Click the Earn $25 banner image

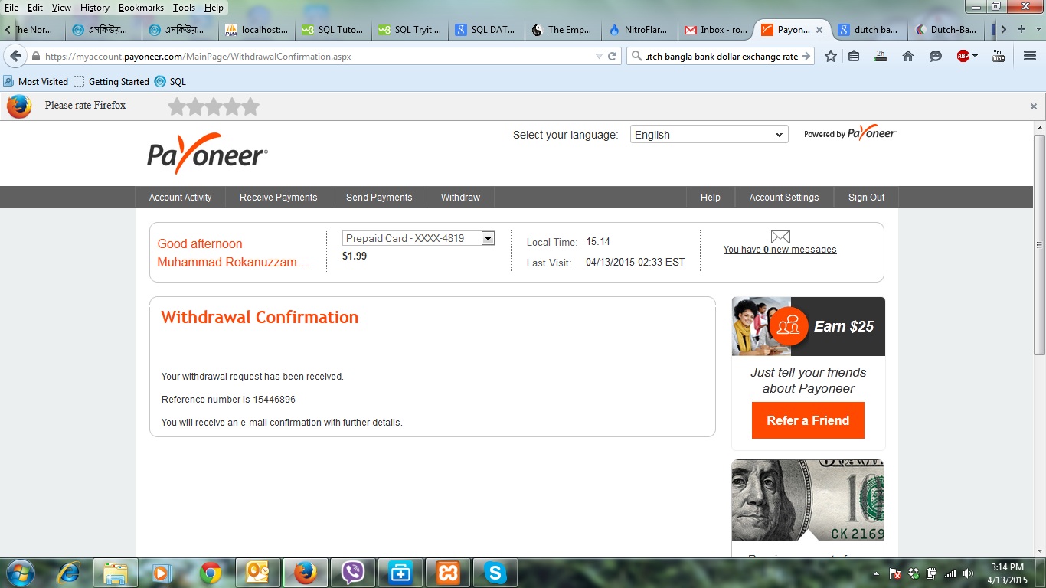[809, 326]
